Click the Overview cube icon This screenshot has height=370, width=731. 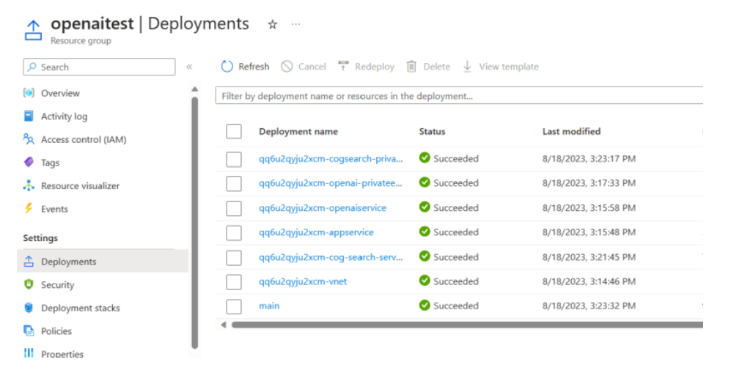(29, 93)
